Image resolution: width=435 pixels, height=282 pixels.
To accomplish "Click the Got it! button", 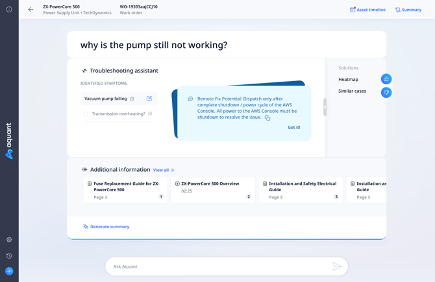I will click(293, 128).
